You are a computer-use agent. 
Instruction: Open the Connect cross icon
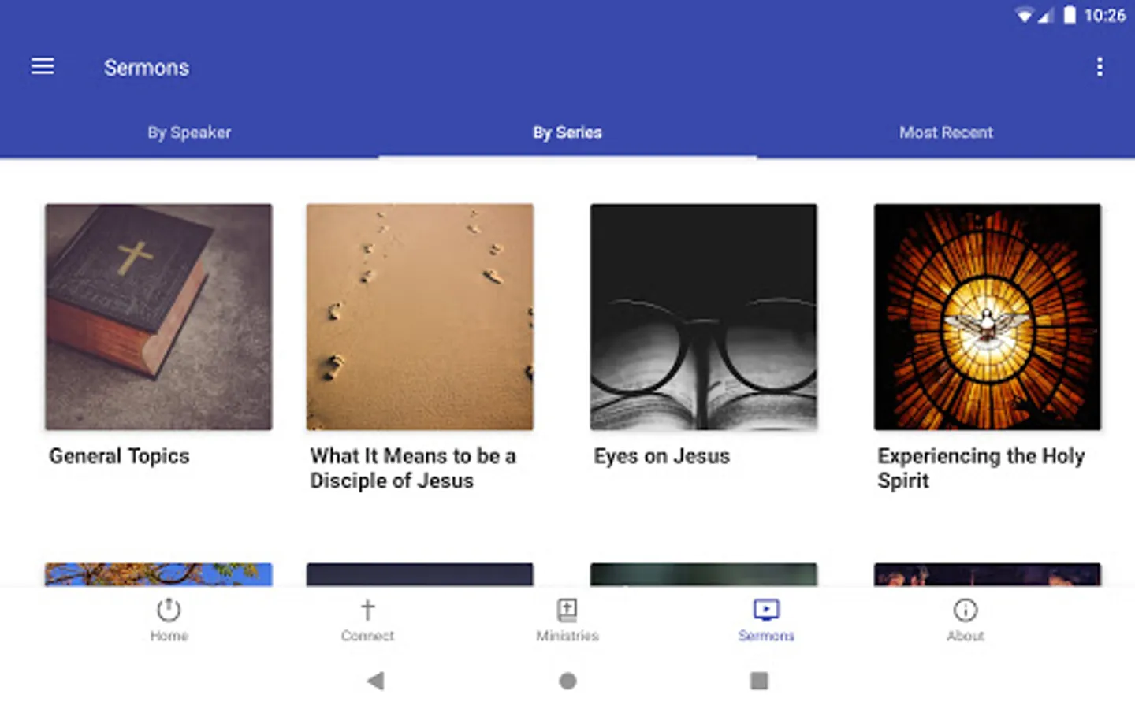367,611
